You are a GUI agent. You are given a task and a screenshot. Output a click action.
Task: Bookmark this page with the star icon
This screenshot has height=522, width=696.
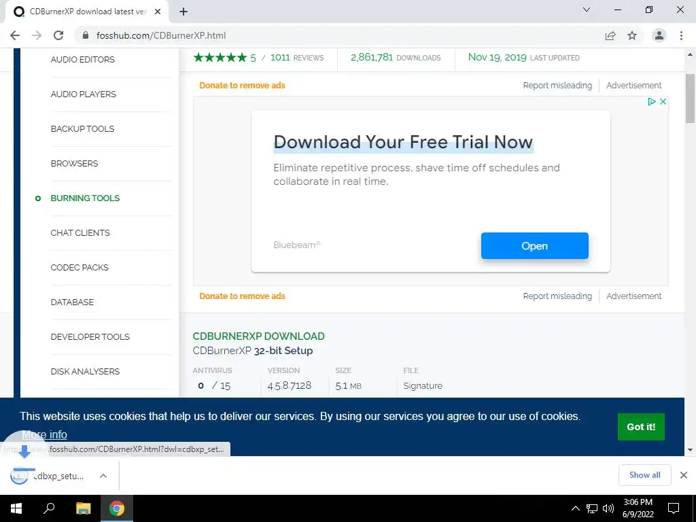(632, 35)
